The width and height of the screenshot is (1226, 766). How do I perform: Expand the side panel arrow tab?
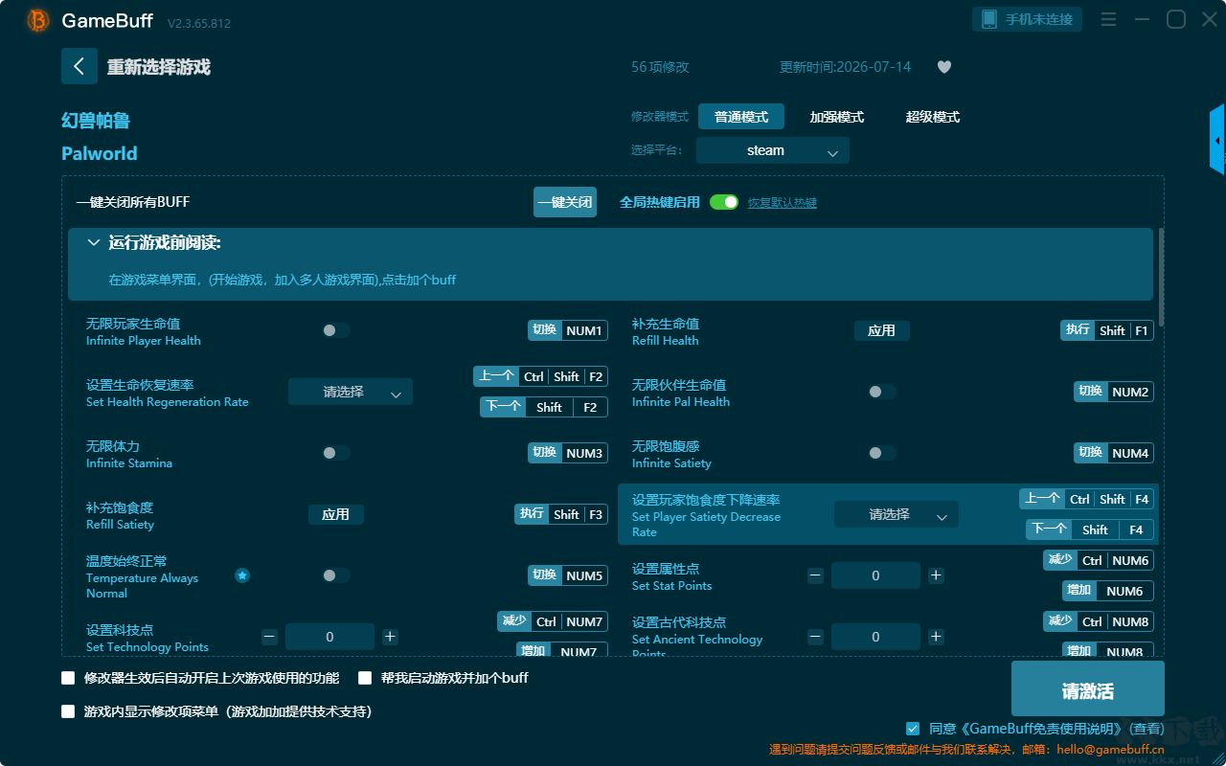[1217, 140]
